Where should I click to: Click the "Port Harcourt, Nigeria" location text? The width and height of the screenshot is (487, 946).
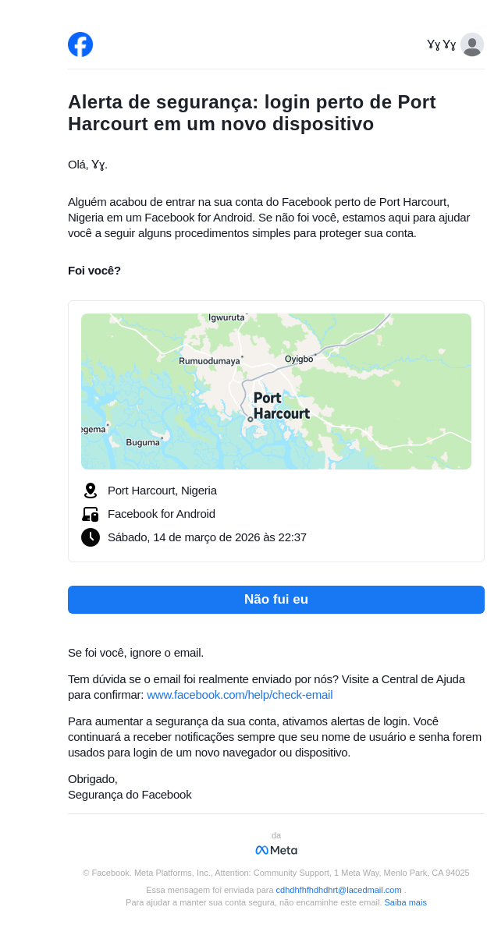pyautogui.click(x=162, y=491)
